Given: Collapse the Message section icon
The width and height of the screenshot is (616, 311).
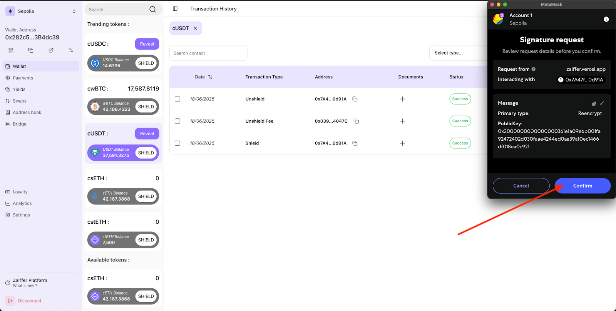Looking at the screenshot, I should 602,103.
